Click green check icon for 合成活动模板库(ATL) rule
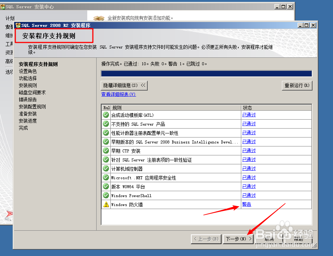 pos(106,115)
